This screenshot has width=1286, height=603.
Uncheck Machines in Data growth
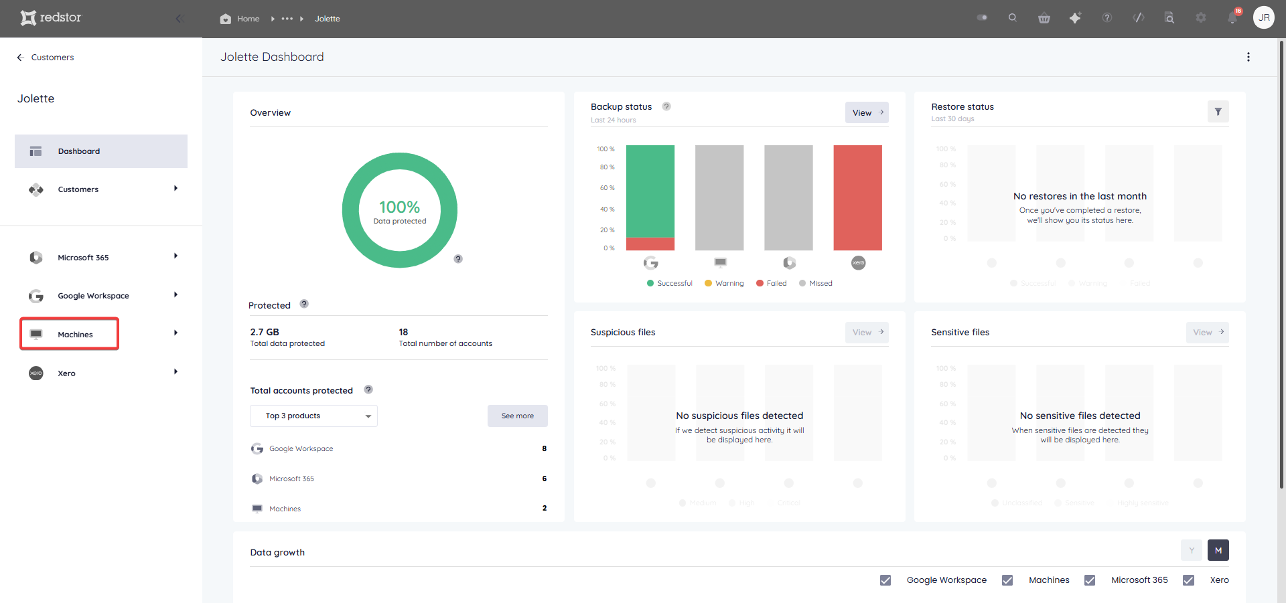pyautogui.click(x=1007, y=580)
